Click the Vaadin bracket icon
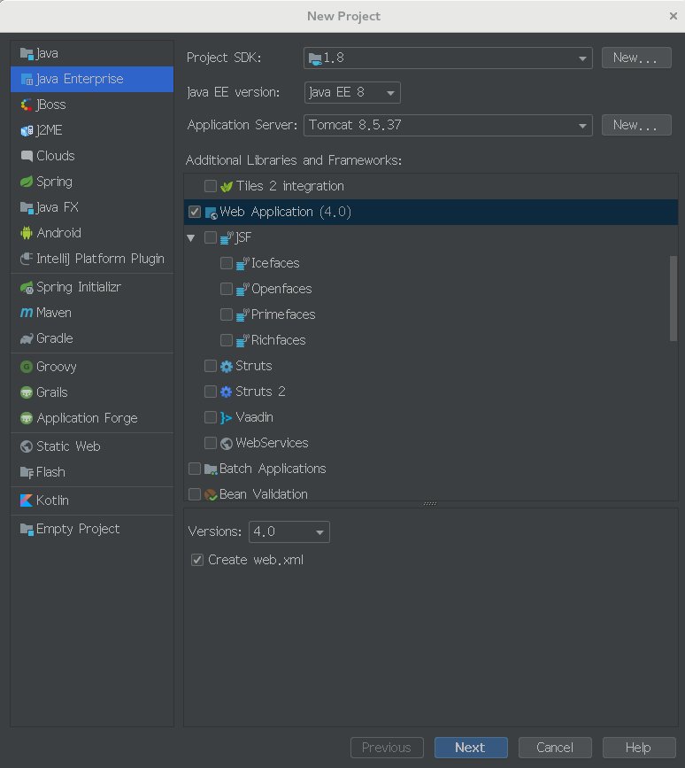 pos(226,418)
